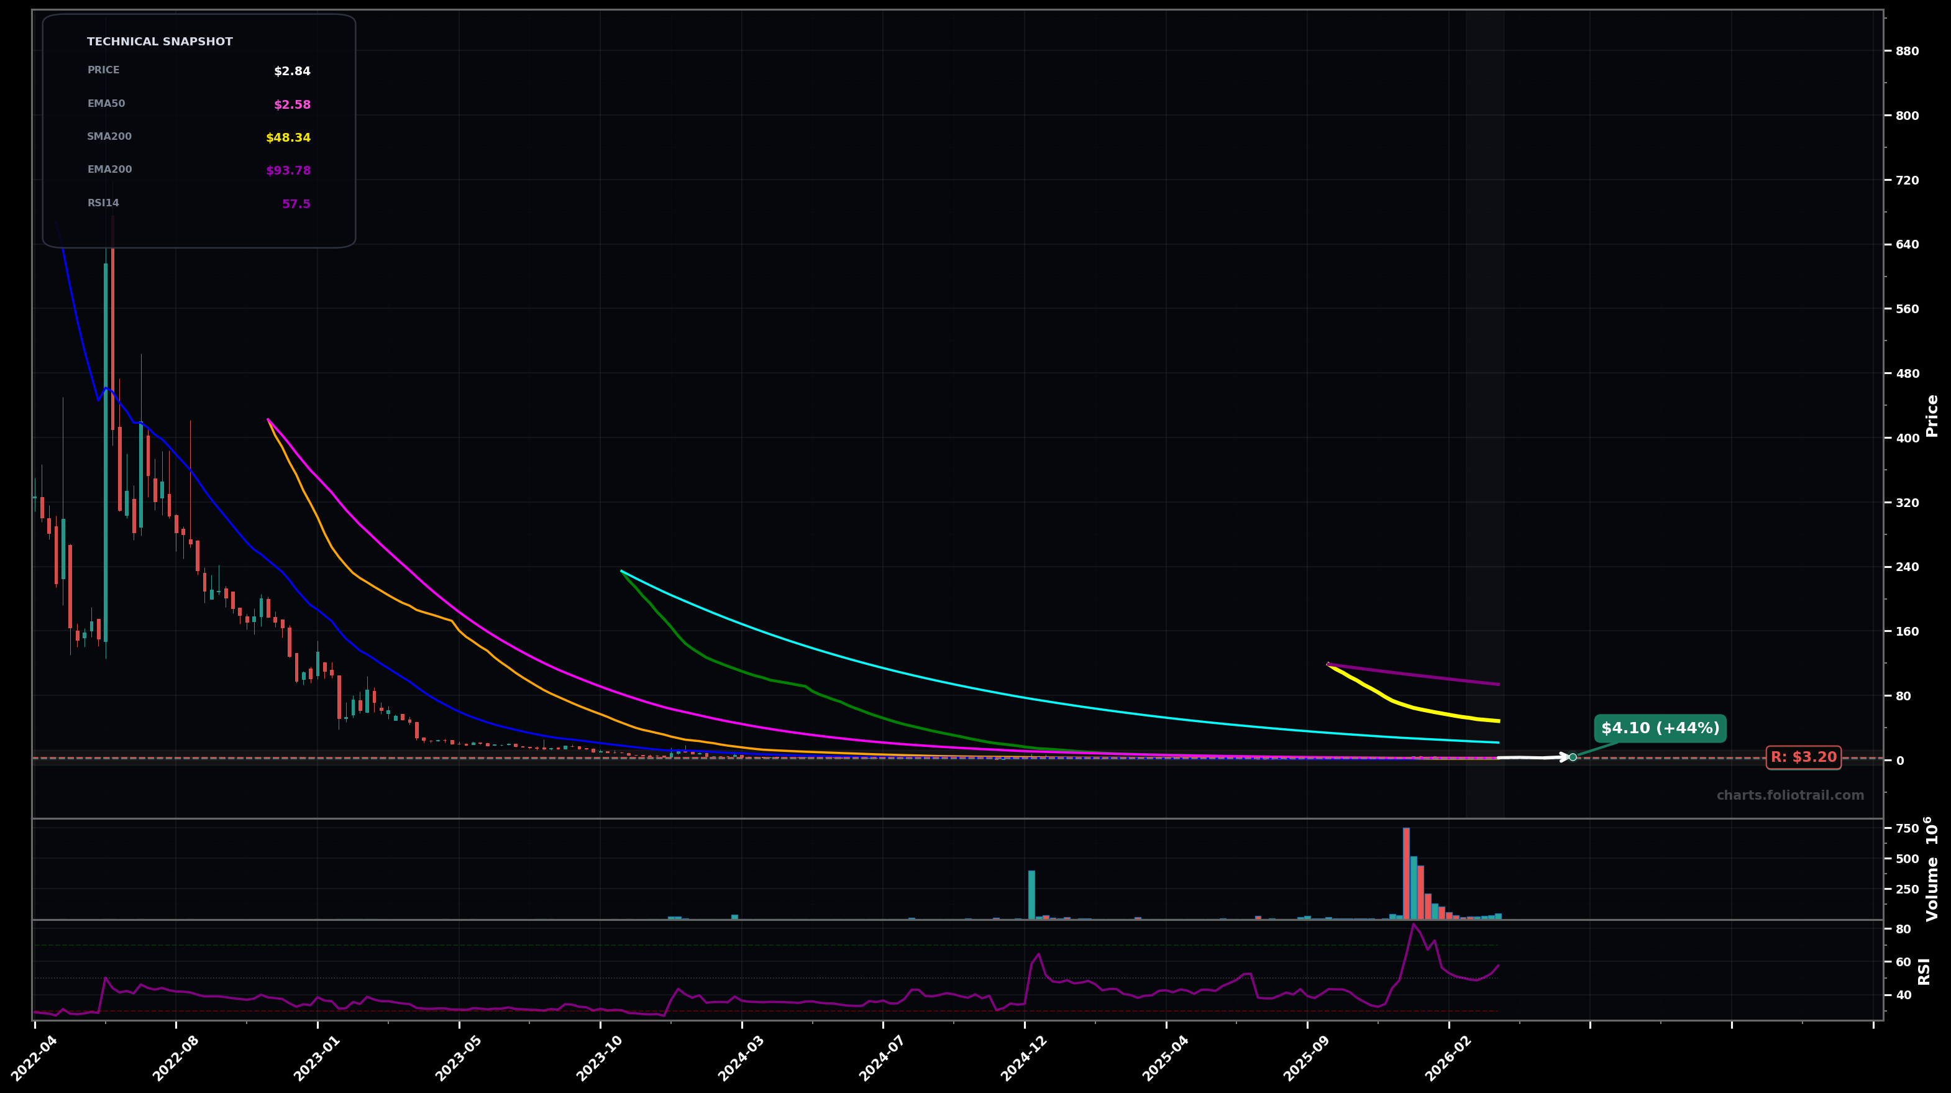This screenshot has height=1093, width=1951.
Task: Select the PRICE row in Technical Snapshot
Action: (x=104, y=70)
